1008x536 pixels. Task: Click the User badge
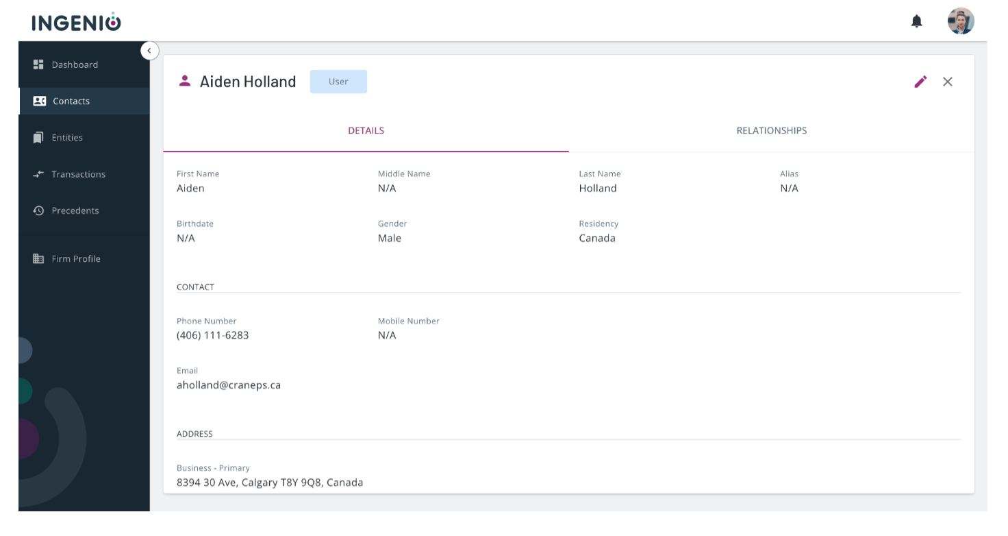tap(338, 82)
